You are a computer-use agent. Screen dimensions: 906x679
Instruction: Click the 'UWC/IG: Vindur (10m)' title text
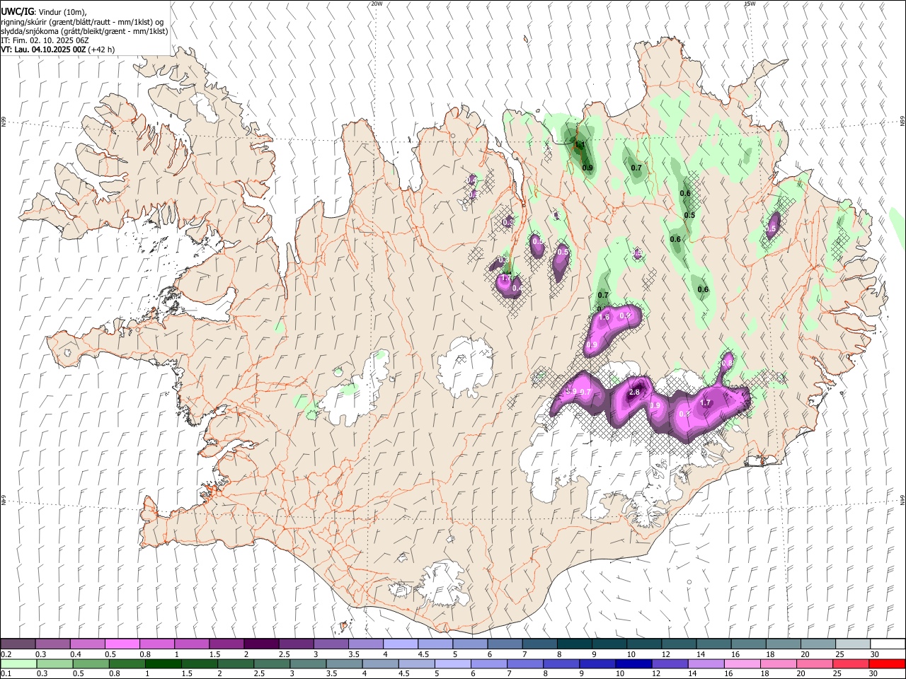[x=44, y=11]
